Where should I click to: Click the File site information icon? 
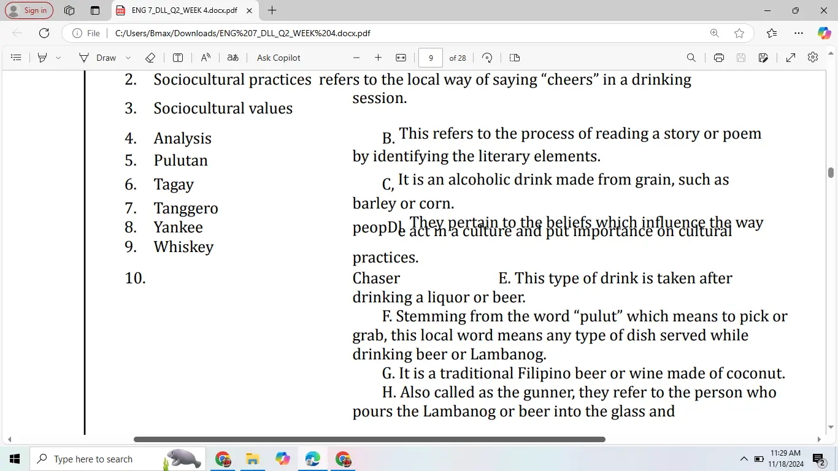86,33
